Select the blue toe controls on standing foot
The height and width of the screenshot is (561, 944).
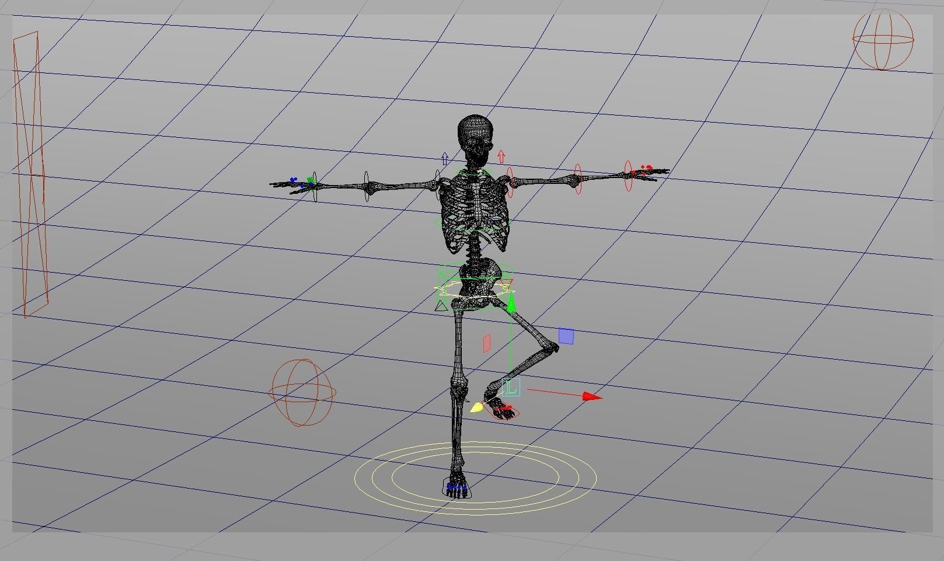pyautogui.click(x=457, y=486)
